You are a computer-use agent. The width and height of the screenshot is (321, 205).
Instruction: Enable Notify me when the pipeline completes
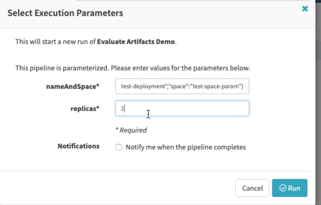click(119, 147)
